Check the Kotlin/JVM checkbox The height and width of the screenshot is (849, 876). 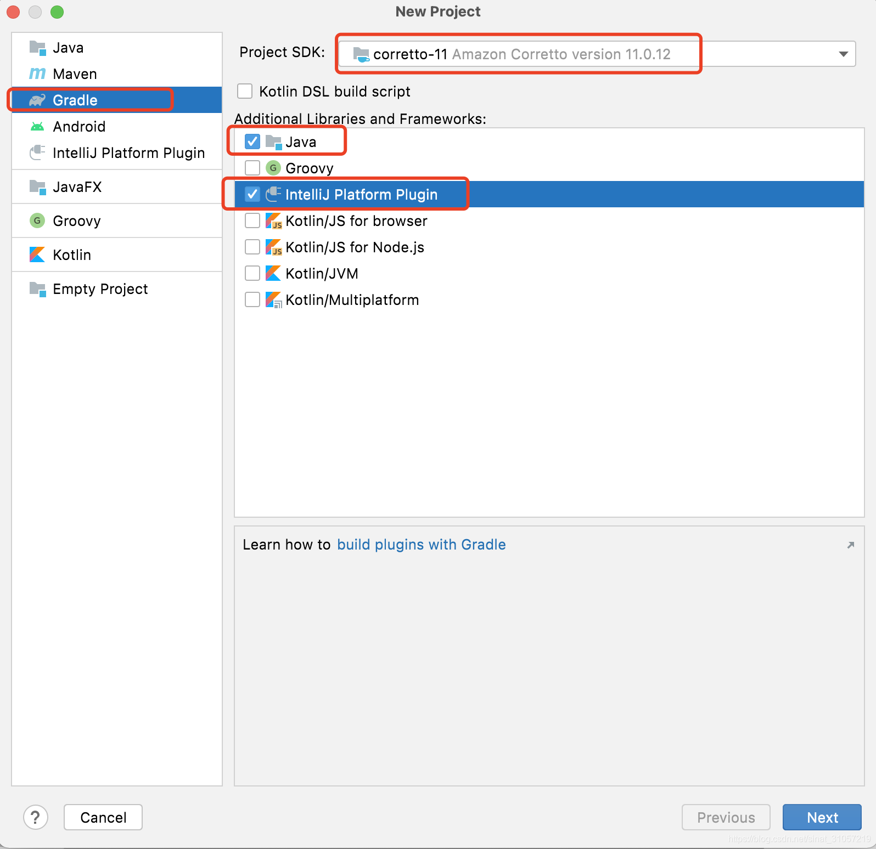(x=252, y=273)
